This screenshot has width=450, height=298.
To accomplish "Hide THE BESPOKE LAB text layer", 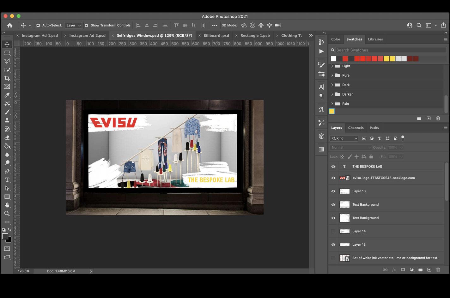I will point(333,167).
